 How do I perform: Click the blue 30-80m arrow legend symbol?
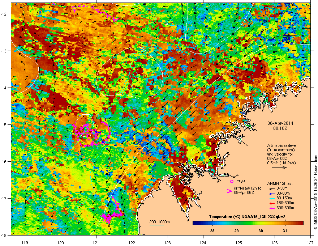[x=272, y=194]
